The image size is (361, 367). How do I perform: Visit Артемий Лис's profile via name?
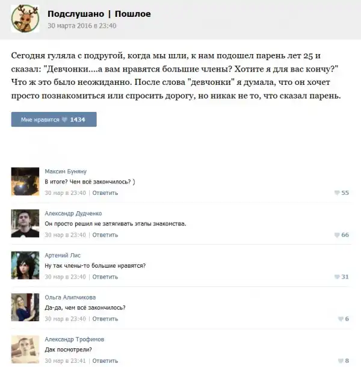pyautogui.click(x=63, y=255)
